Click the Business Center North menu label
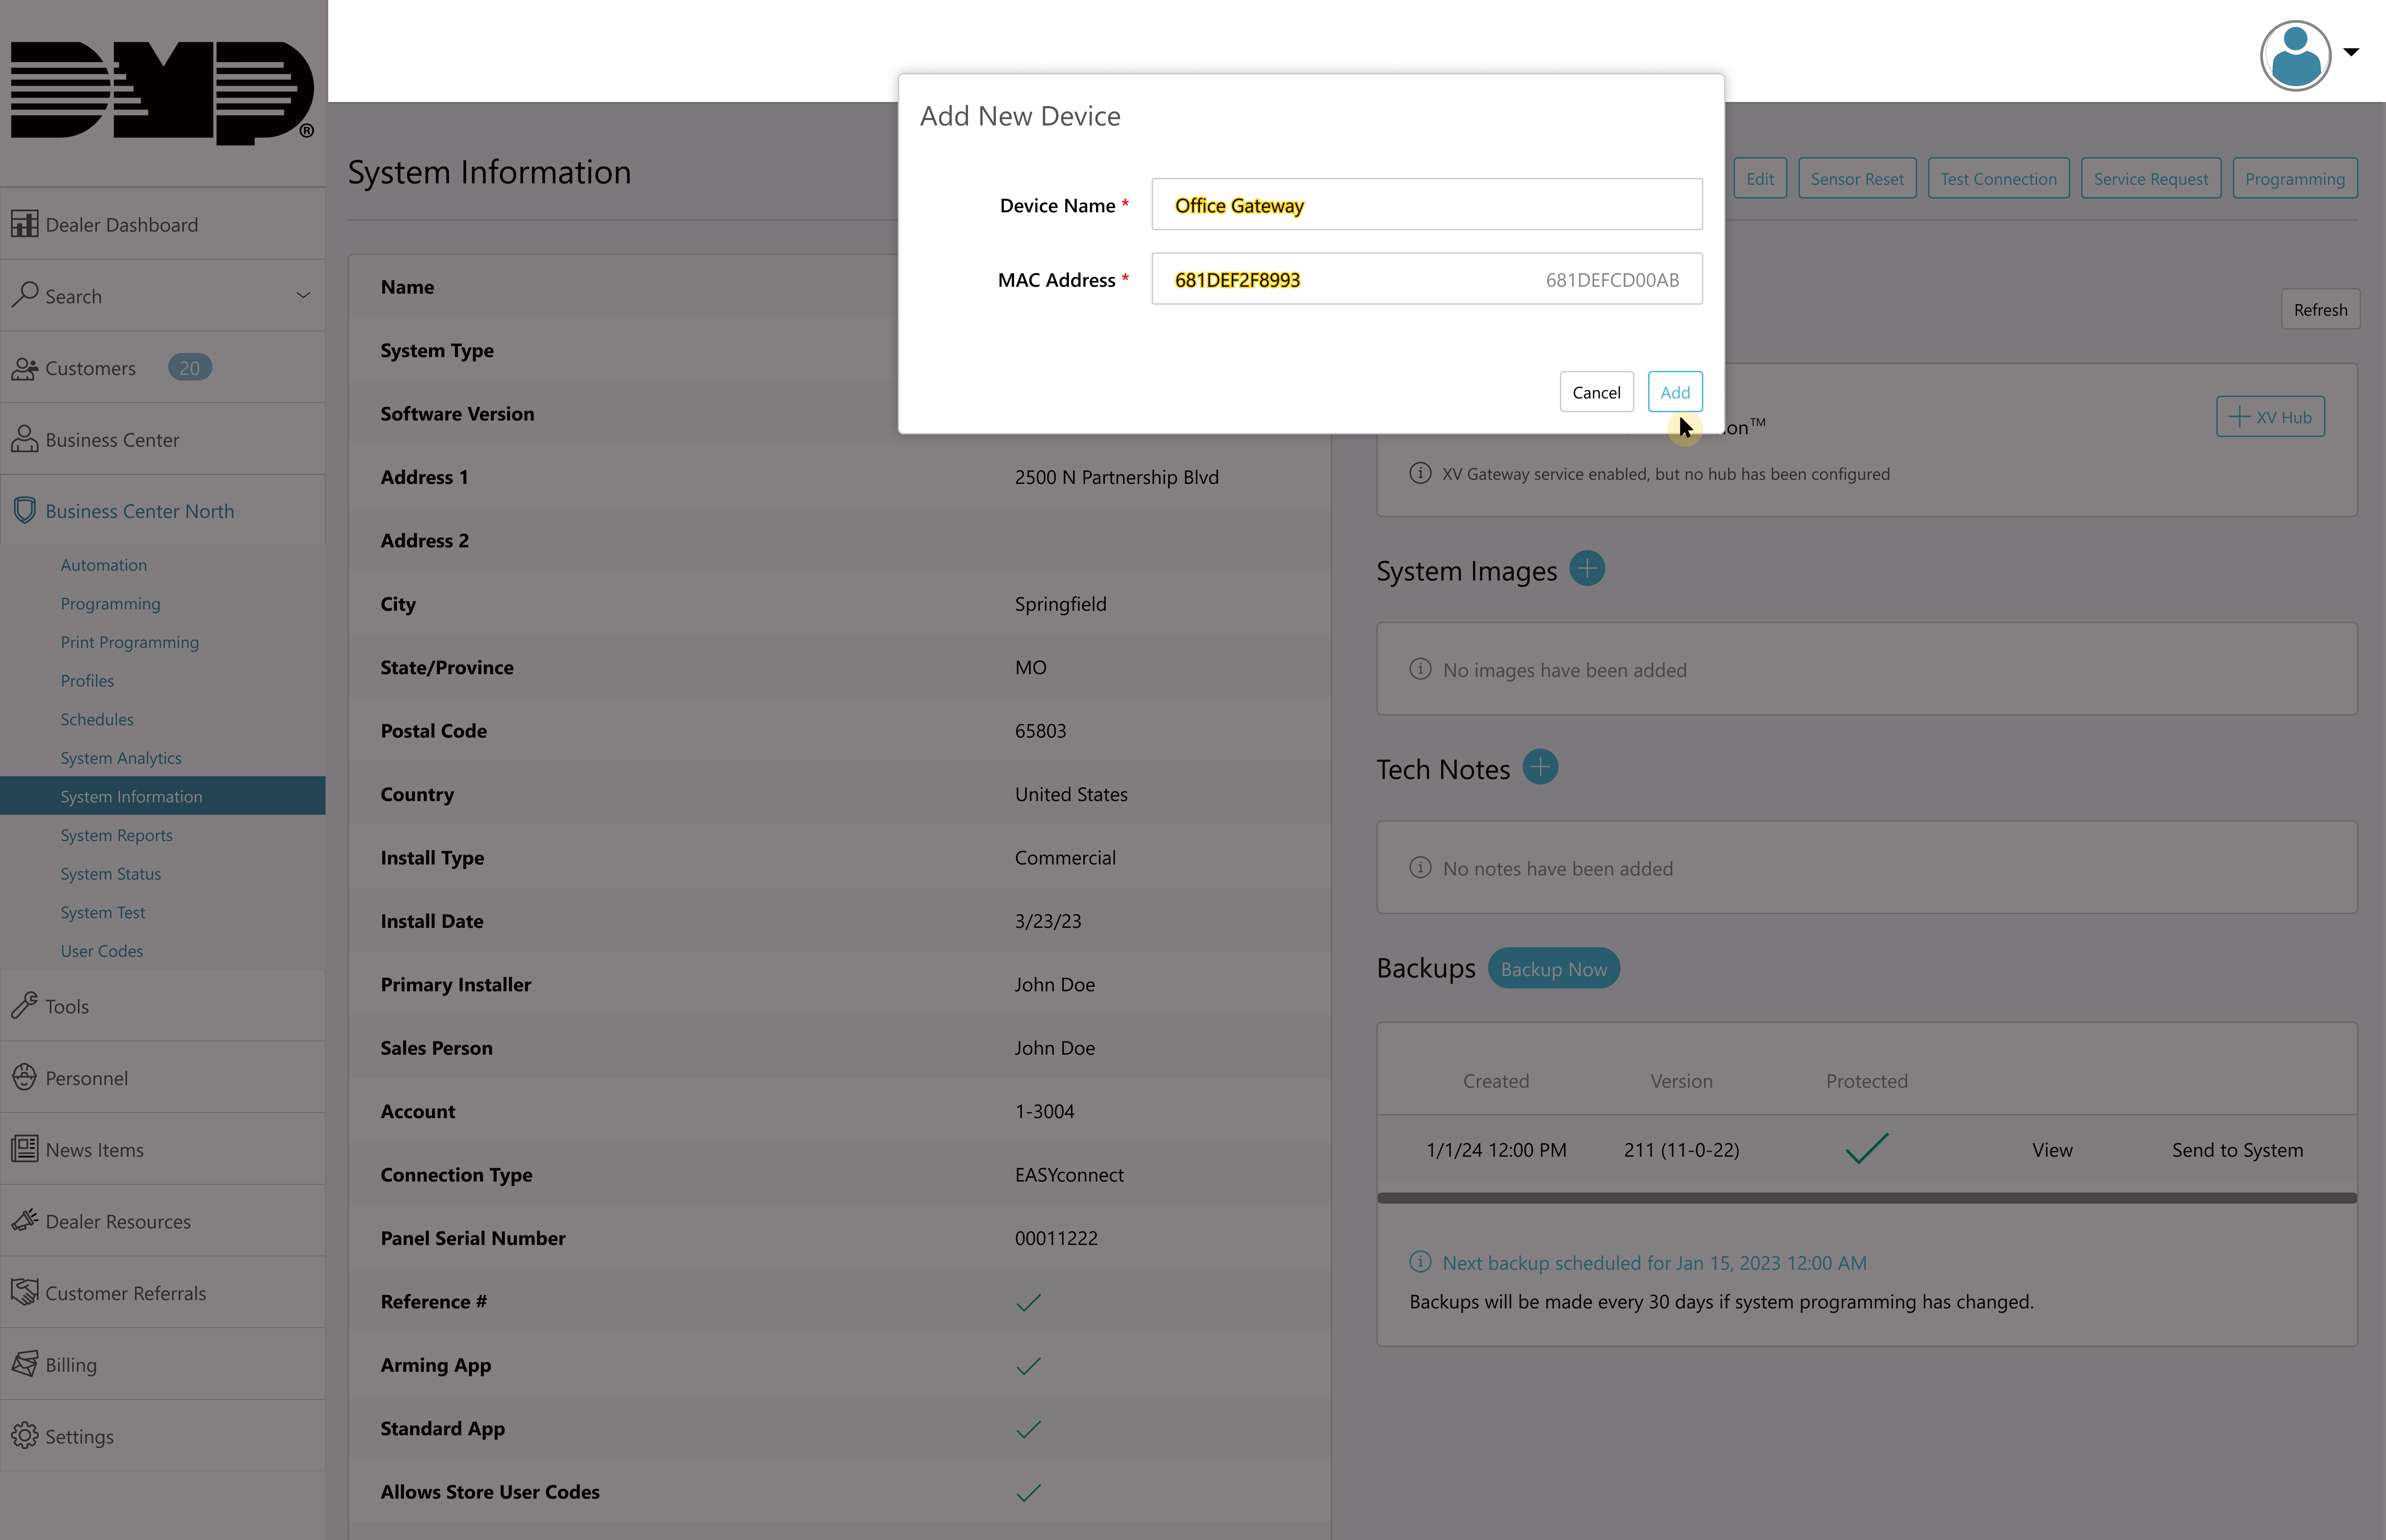Viewport: 2386px width, 1540px height. 140,511
